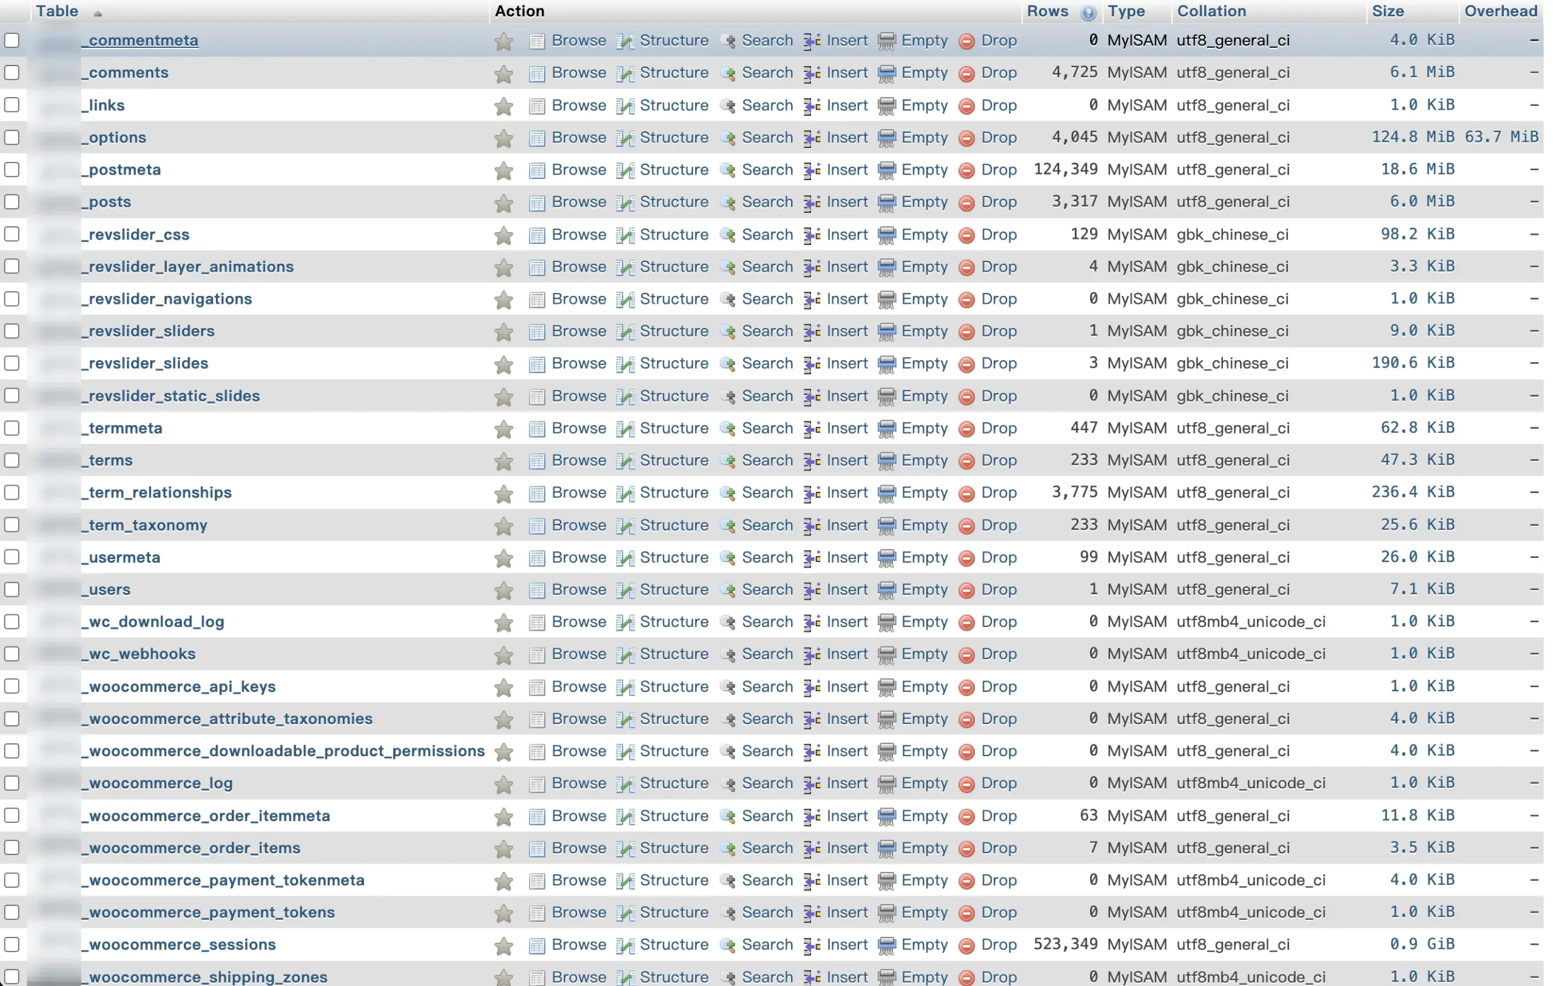
Task: Click Empty icon in _revslider_slides row
Action: (x=888, y=364)
